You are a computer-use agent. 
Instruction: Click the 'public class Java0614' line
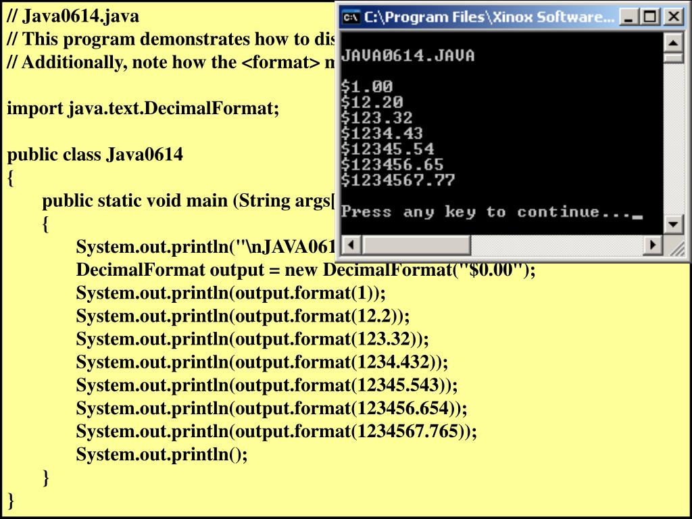click(x=95, y=155)
